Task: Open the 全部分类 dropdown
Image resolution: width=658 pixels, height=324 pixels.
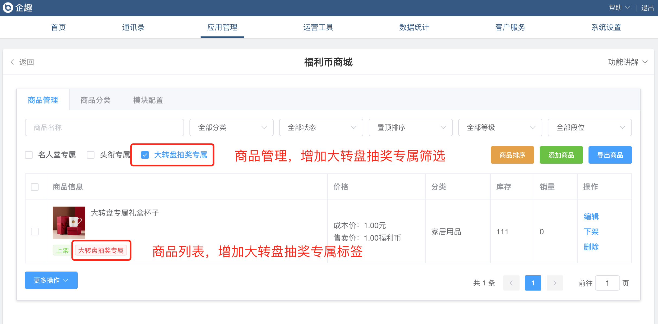Action: click(x=231, y=127)
